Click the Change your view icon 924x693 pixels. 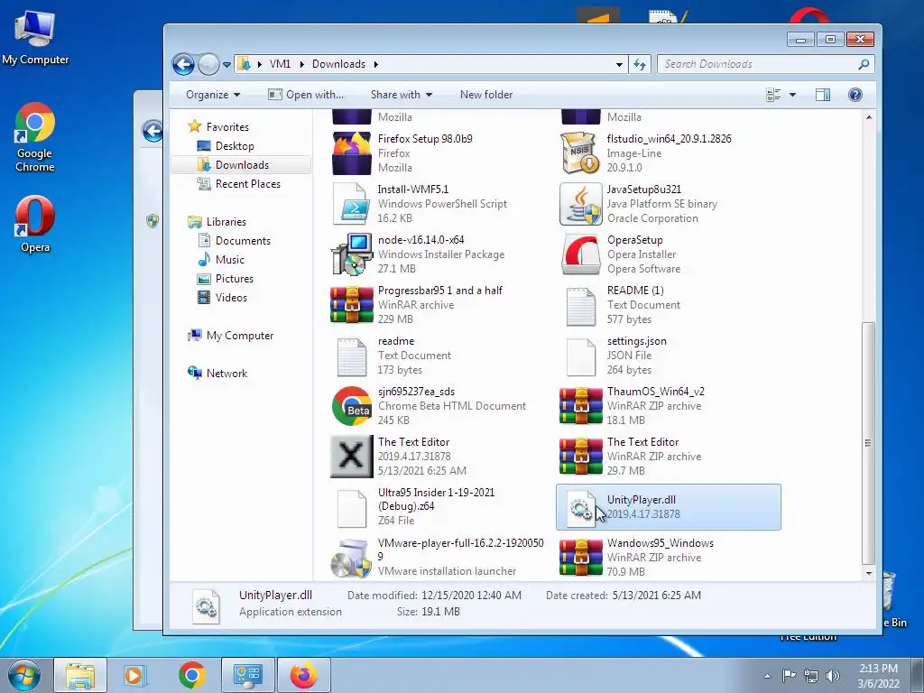pos(773,94)
